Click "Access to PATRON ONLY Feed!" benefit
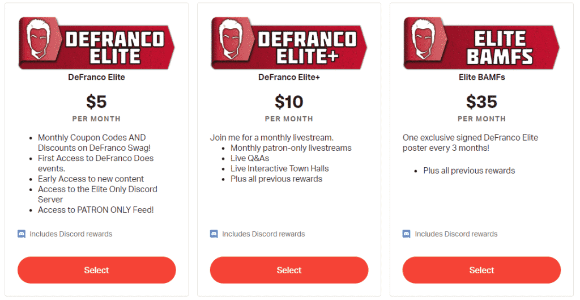This screenshot has width=580, height=300. [96, 210]
